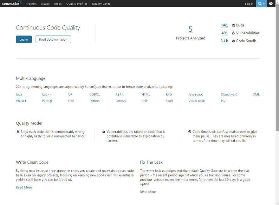Select the ABAP language link

pyautogui.click(x=120, y=94)
